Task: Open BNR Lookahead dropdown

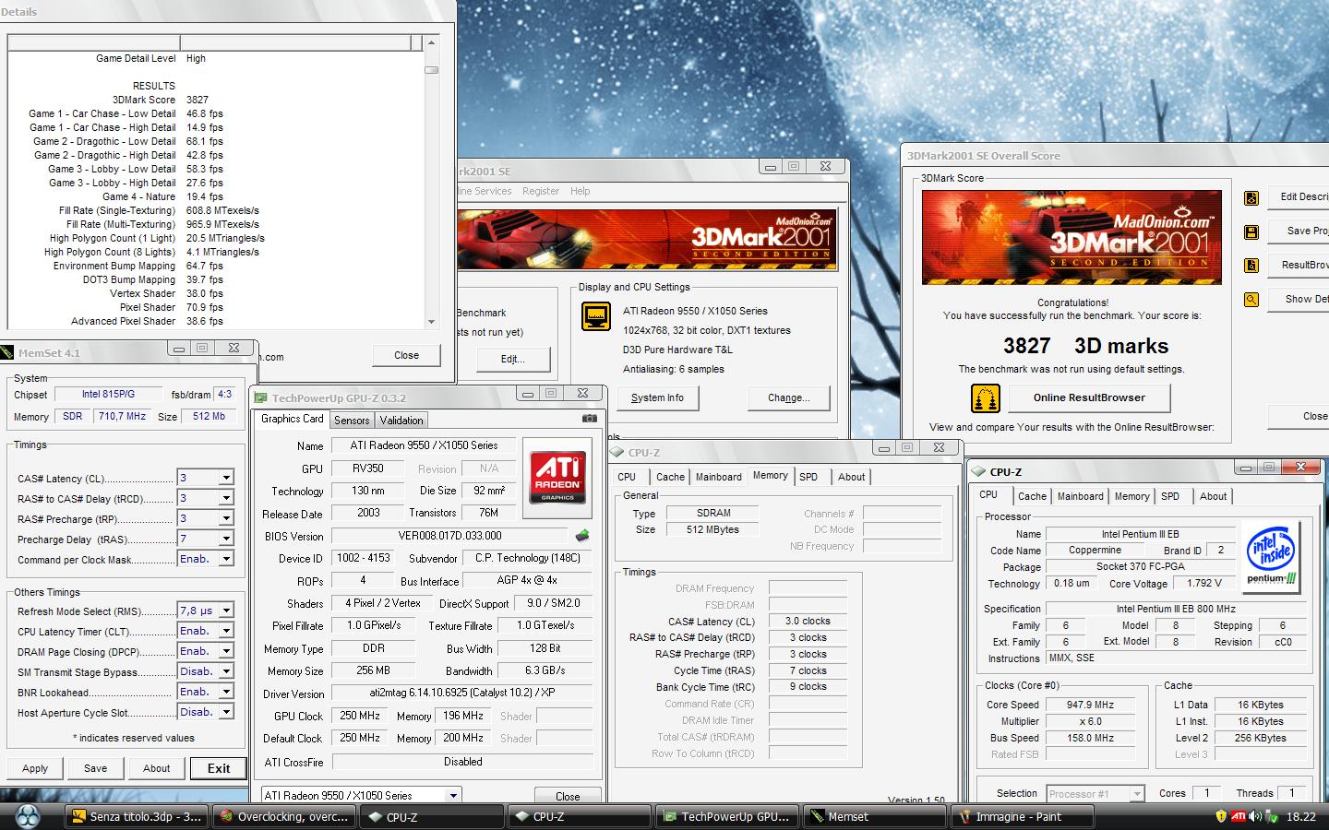Action: pyautogui.click(x=226, y=692)
